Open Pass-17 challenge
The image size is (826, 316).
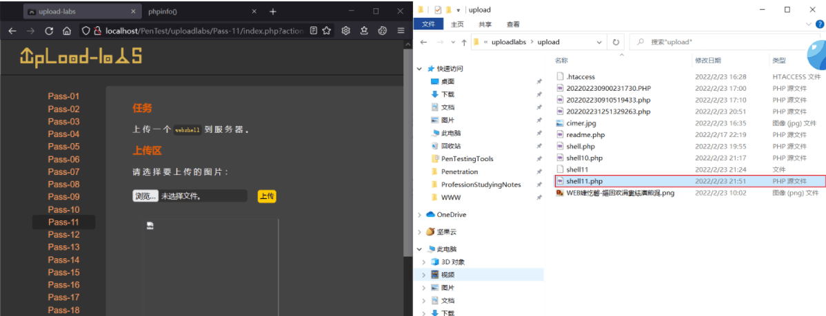click(x=63, y=297)
